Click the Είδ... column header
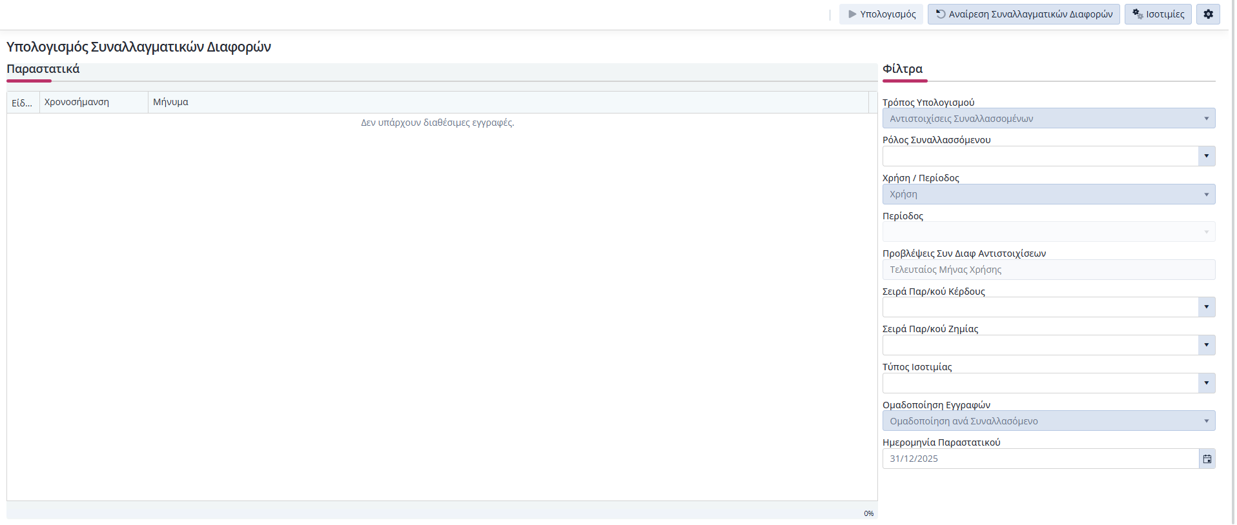This screenshot has height=525, width=1237. tap(23, 103)
